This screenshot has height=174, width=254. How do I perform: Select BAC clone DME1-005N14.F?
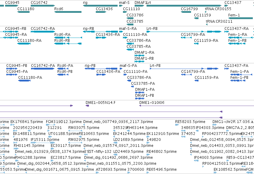100,103
